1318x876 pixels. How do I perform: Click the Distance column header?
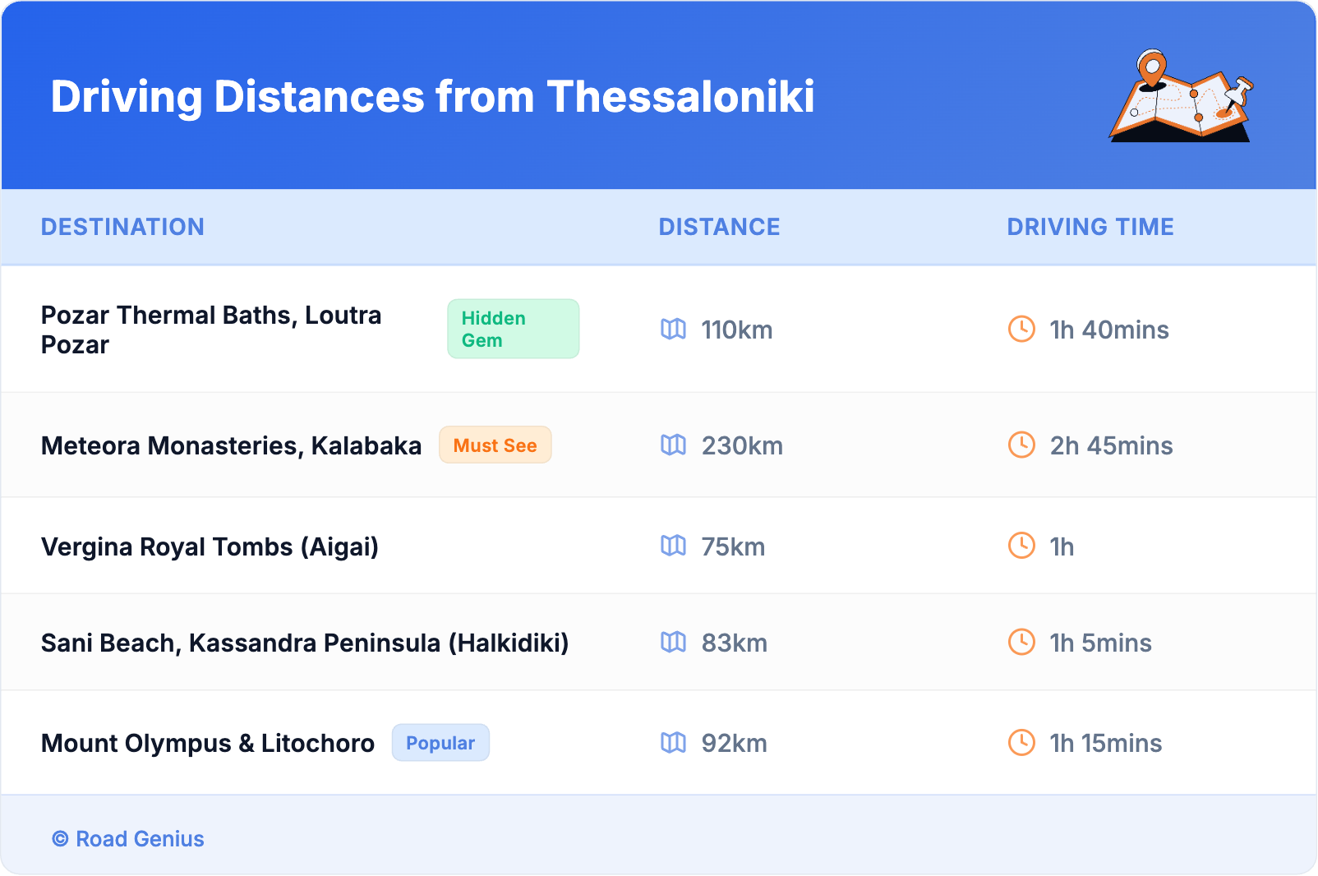(x=719, y=227)
